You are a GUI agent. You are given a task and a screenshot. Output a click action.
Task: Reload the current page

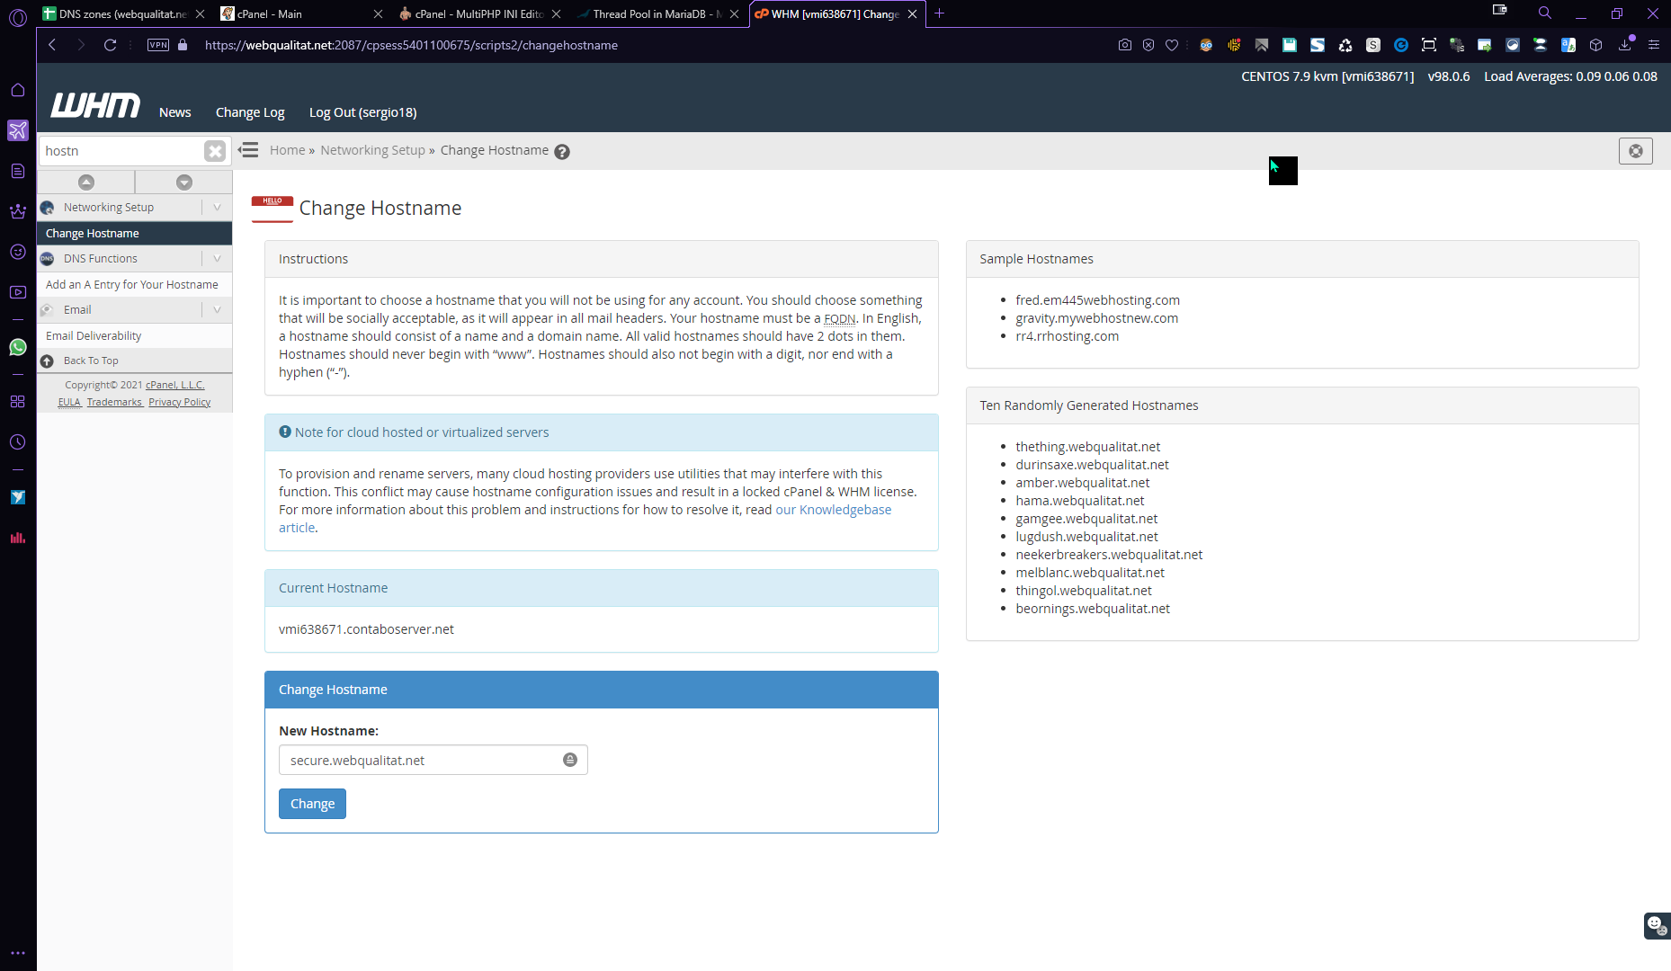click(111, 45)
